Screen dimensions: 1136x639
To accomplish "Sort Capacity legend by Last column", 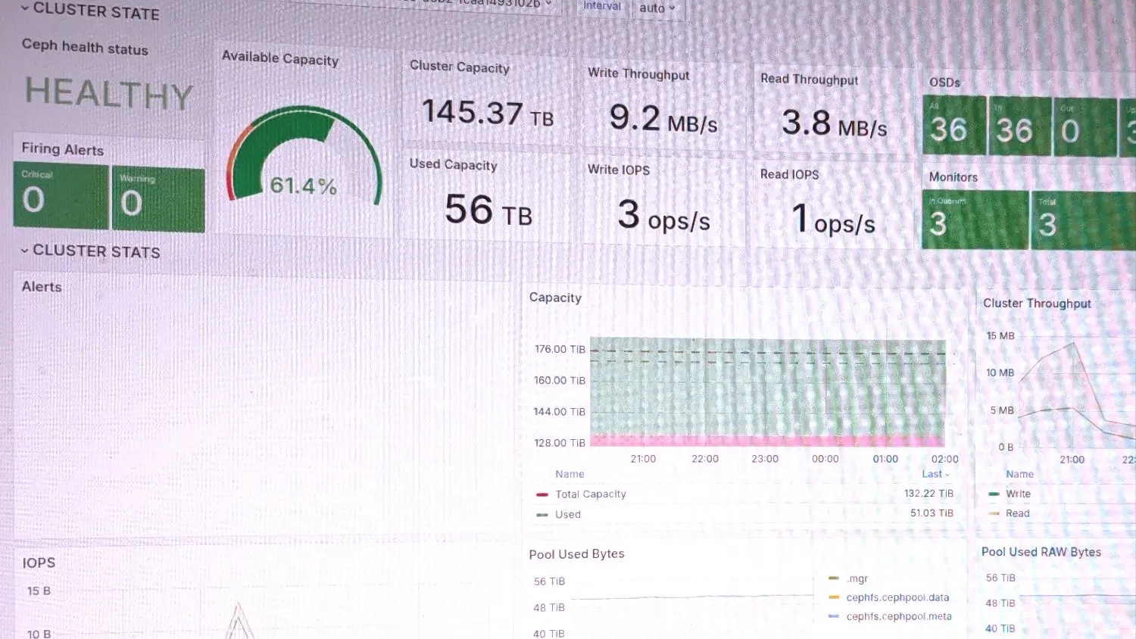I will [934, 474].
